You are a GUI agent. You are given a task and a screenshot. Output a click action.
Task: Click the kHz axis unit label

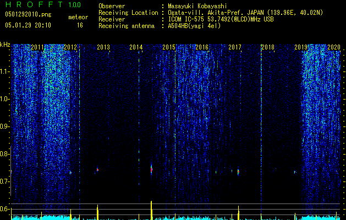[5, 45]
